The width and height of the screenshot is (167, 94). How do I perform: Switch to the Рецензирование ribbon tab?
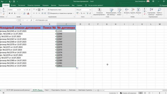coord(64,5)
